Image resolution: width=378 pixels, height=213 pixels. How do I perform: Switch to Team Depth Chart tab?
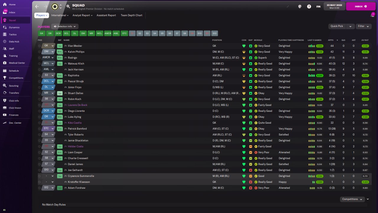coord(131,15)
